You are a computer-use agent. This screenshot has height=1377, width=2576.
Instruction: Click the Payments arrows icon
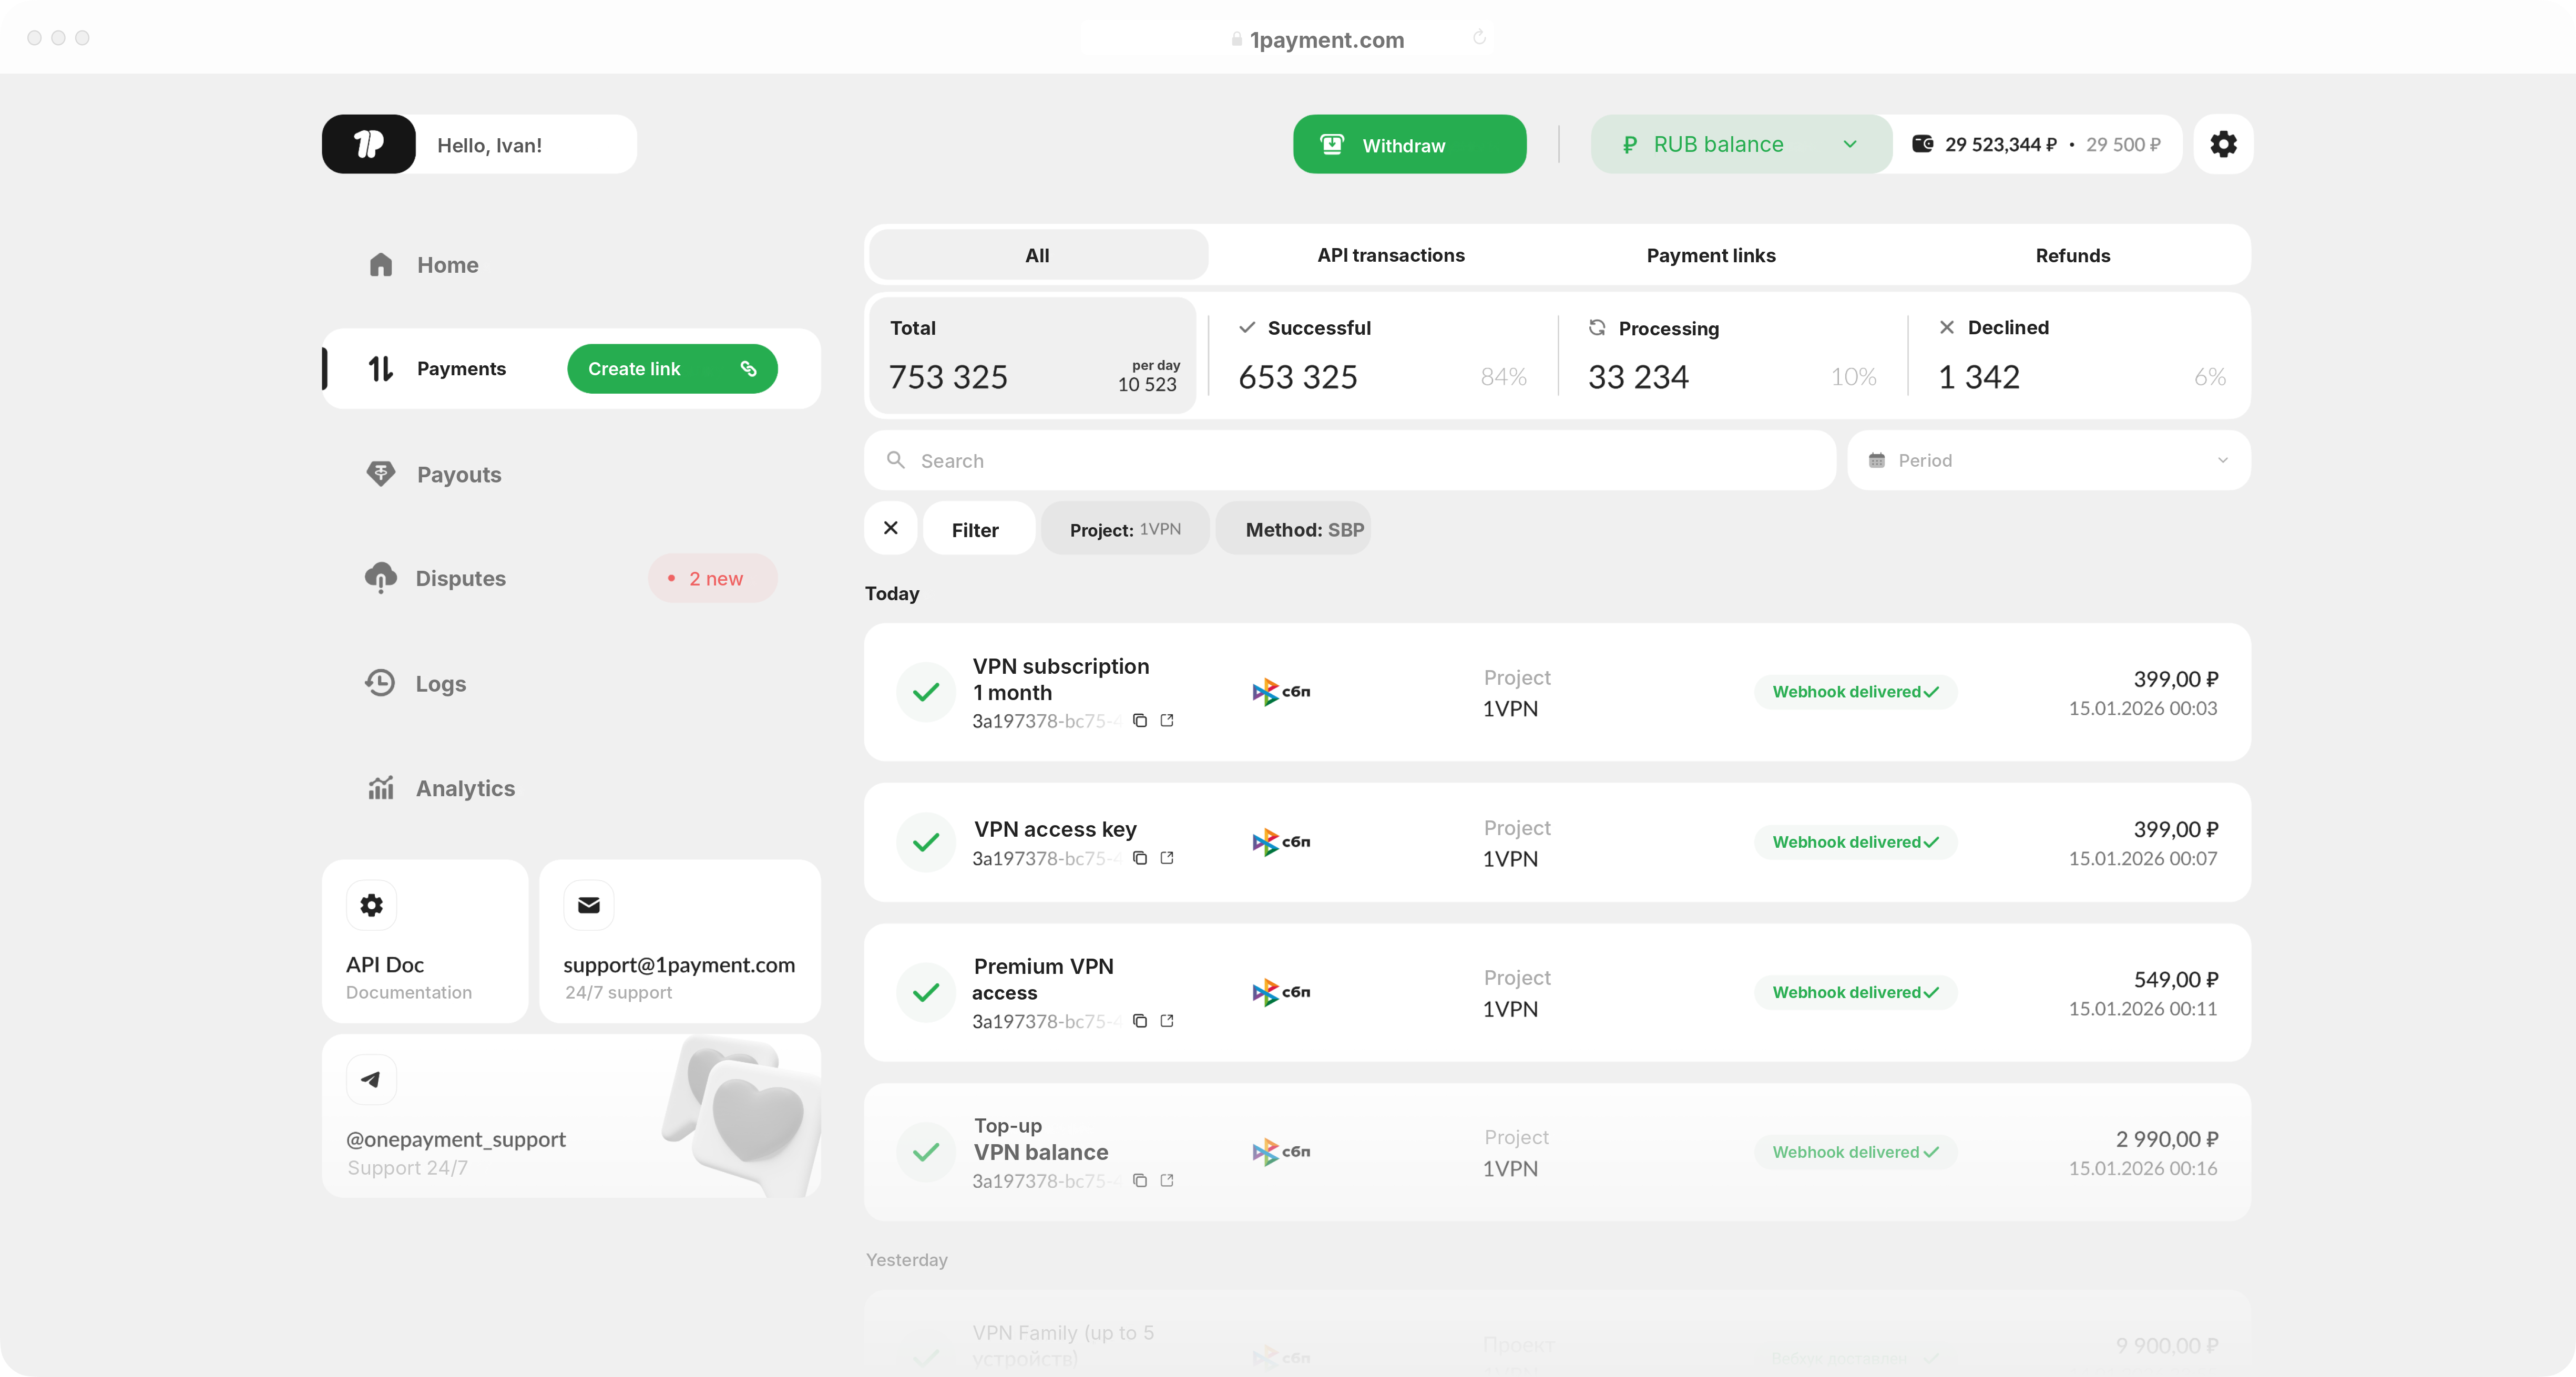[x=381, y=369]
